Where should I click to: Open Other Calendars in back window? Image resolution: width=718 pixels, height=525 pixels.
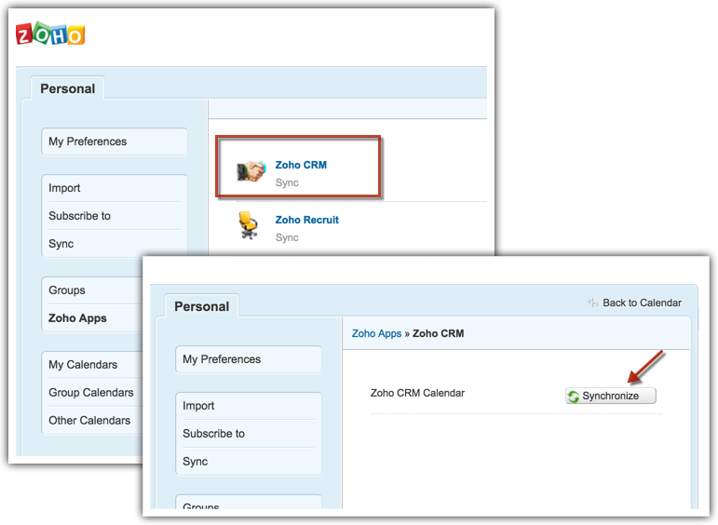(92, 420)
